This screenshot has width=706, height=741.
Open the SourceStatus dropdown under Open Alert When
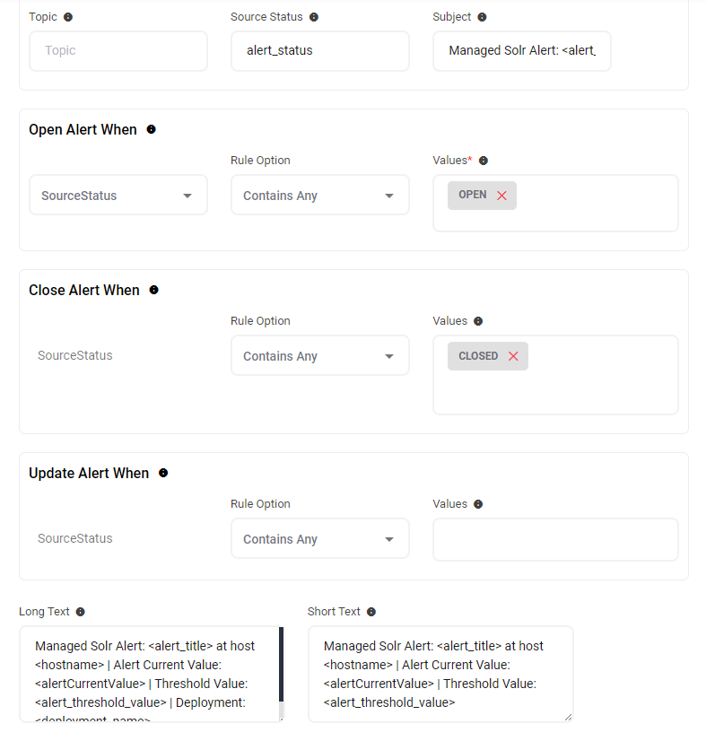click(118, 196)
